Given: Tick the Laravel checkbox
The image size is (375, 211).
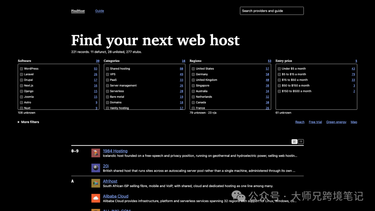Looking at the screenshot, I should click(x=21, y=75).
